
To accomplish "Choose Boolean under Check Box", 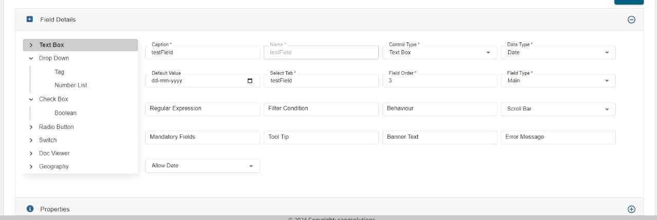I will coord(65,113).
